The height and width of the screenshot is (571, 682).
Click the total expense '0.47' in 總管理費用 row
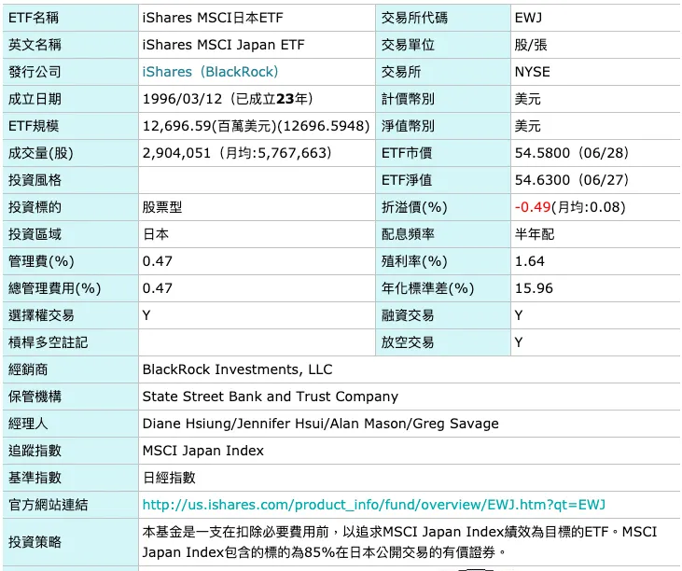(158, 288)
